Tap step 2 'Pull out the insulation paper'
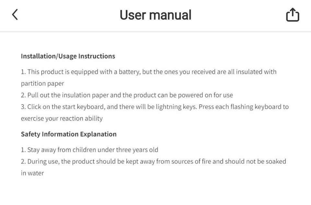The height and width of the screenshot is (205, 311). click(127, 95)
